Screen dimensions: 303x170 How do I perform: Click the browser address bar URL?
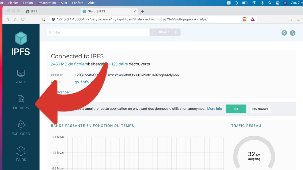coord(132,19)
